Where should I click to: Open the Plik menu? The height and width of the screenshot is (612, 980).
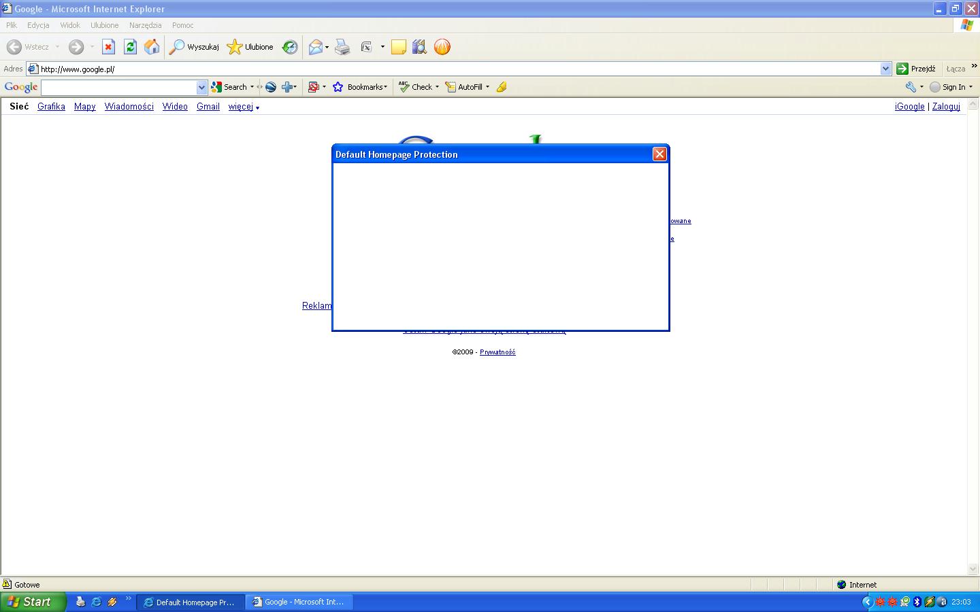pos(12,25)
